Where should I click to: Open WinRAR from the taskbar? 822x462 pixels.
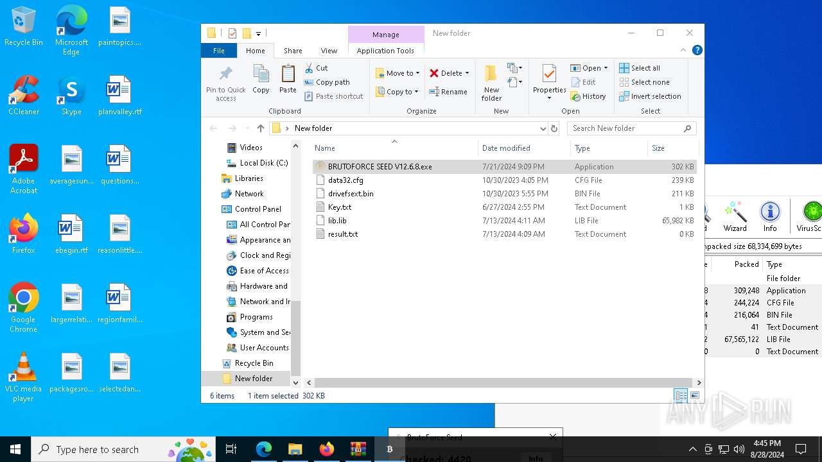(x=358, y=449)
